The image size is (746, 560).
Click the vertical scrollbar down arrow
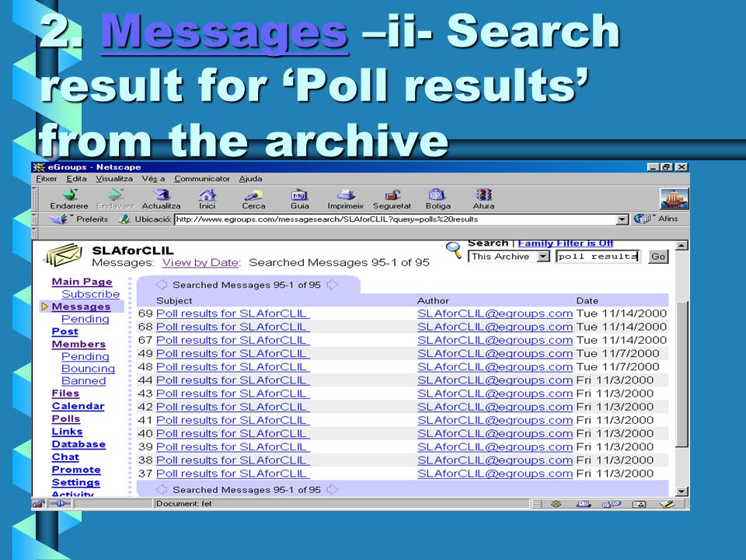[x=682, y=492]
